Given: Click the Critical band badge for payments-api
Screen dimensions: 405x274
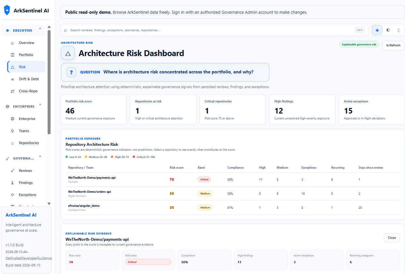Looking at the screenshot, I should [204, 179].
